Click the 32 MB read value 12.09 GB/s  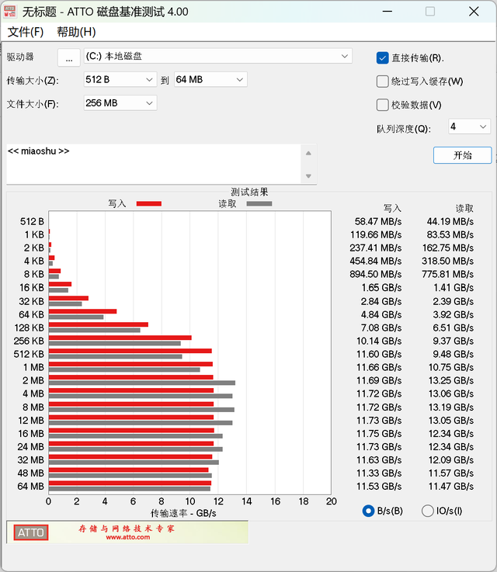(x=451, y=460)
